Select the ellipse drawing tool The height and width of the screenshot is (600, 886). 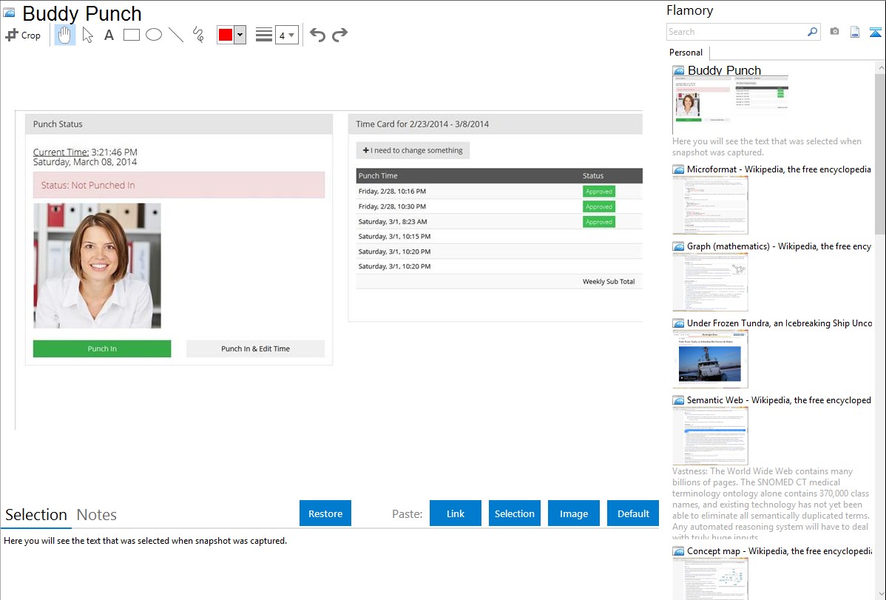pyautogui.click(x=154, y=35)
